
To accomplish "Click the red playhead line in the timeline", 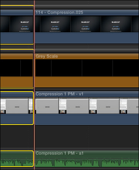I will [34, 85].
